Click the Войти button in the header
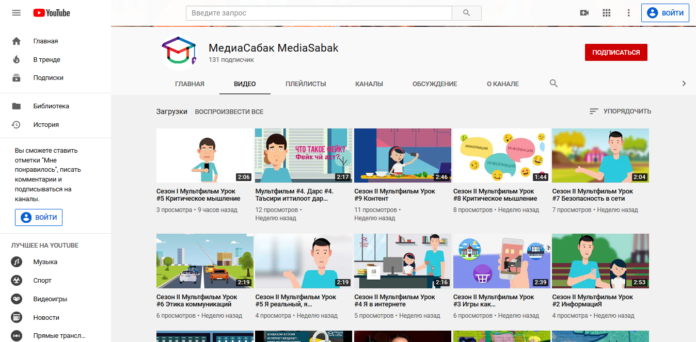 [665, 13]
